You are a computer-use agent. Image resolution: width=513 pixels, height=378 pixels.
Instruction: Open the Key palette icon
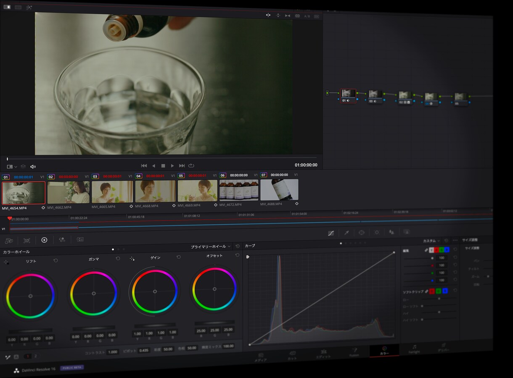tap(406, 231)
